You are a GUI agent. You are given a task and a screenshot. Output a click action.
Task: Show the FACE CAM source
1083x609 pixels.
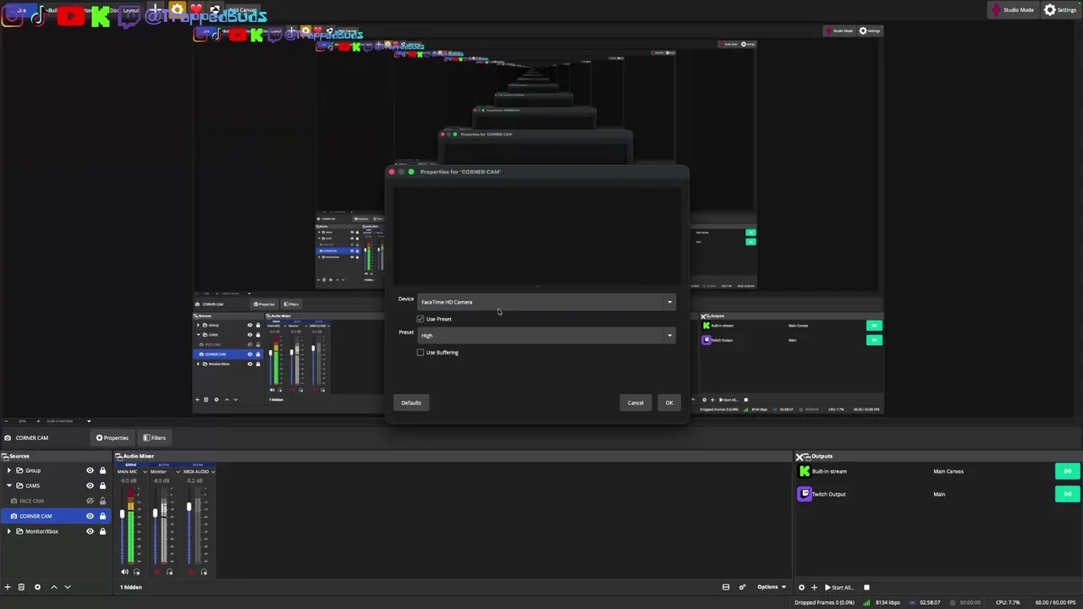(x=90, y=501)
